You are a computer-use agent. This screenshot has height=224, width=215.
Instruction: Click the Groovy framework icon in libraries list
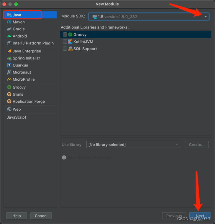coord(70,34)
